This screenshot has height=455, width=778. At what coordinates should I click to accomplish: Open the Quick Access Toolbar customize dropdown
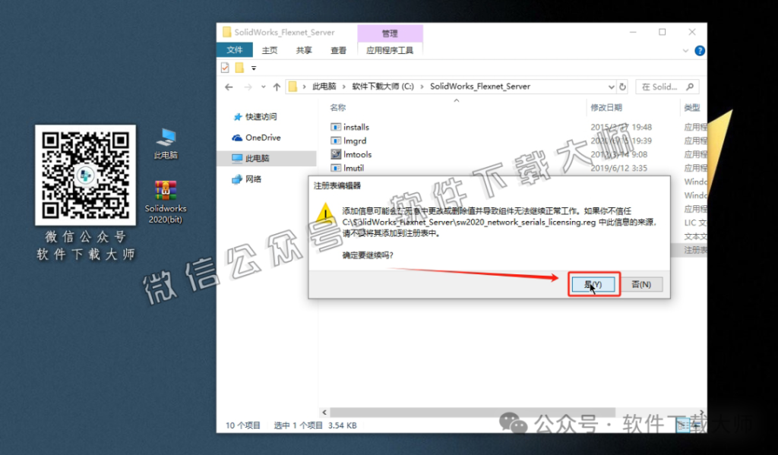(x=253, y=67)
